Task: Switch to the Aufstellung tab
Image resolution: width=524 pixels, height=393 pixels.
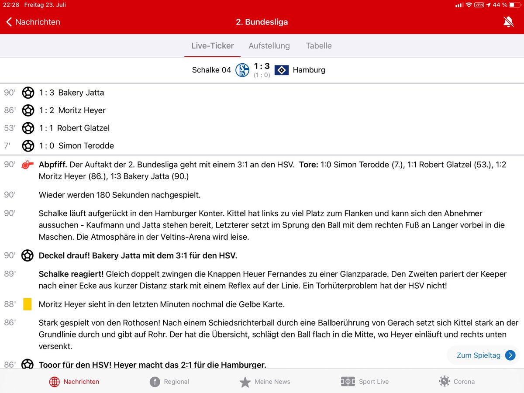Action: 269,45
